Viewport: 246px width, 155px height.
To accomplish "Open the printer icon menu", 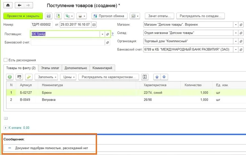I will [82, 16].
